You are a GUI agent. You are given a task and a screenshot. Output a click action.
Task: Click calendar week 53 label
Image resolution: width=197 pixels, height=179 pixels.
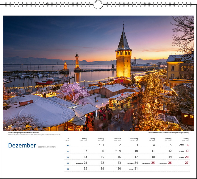tap(68, 169)
